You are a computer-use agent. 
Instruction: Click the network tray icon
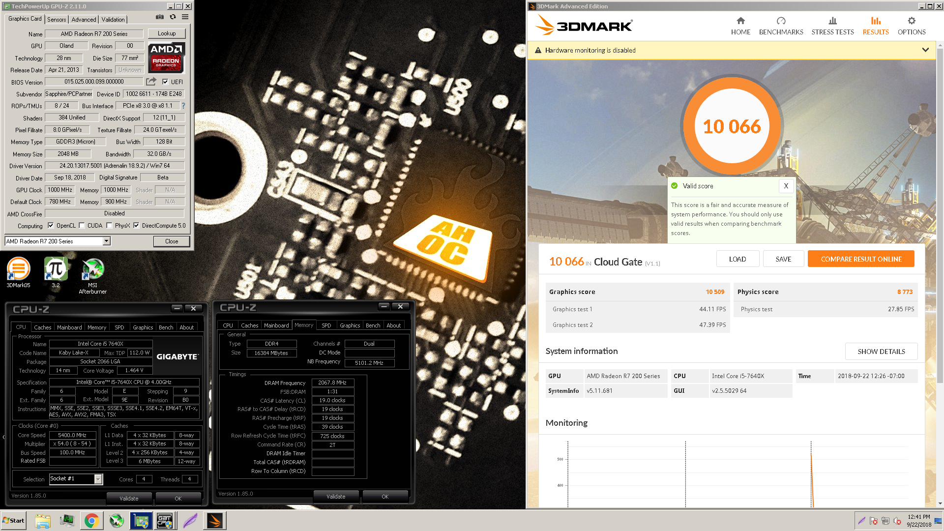885,521
